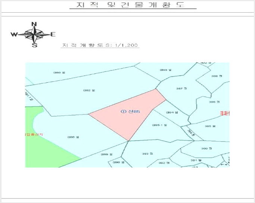Viewport: 255px width, 203px height.
Task: Click the parcel label '383 전'
Action: [147, 154]
